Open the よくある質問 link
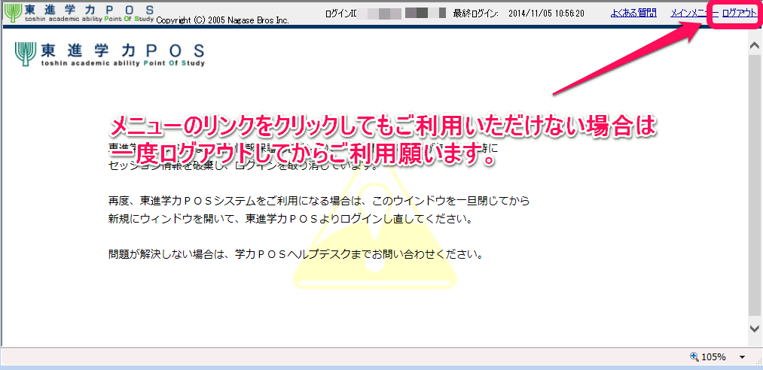763x370 pixels. click(x=633, y=14)
